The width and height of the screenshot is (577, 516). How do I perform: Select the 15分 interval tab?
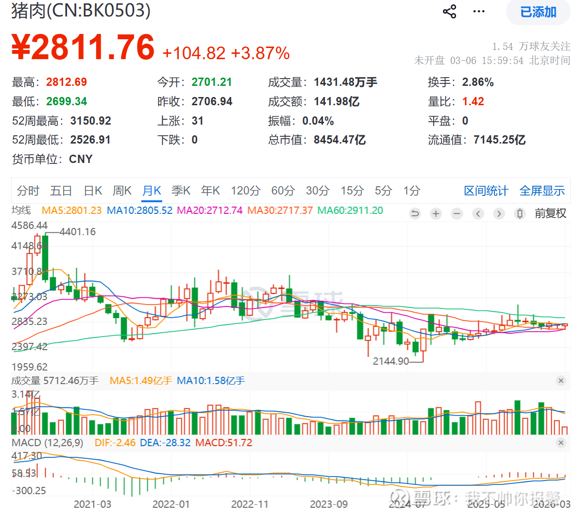click(352, 191)
